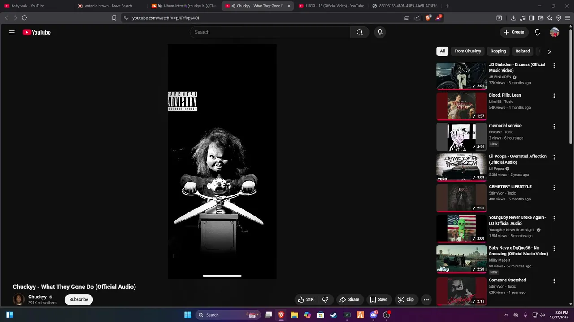Select the Rapping filter chip
The width and height of the screenshot is (574, 322).
pyautogui.click(x=498, y=51)
